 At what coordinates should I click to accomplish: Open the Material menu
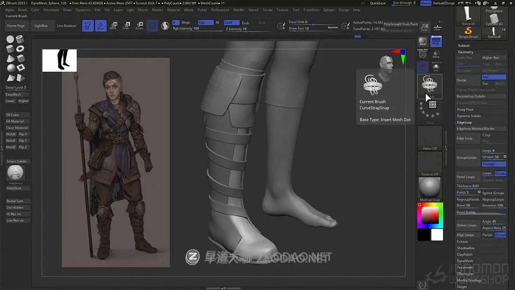pyautogui.click(x=173, y=10)
